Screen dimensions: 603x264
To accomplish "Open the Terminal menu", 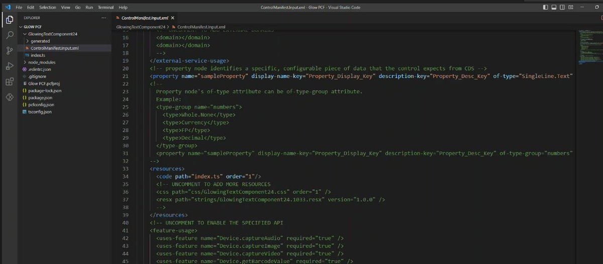I will pyautogui.click(x=106, y=8).
